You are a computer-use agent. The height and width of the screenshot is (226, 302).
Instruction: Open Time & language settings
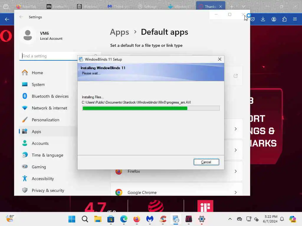48,155
